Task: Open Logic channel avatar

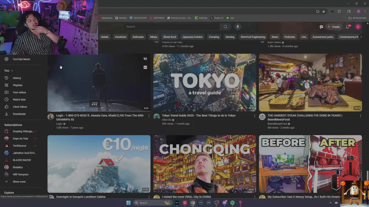Action: pyautogui.click(x=51, y=117)
